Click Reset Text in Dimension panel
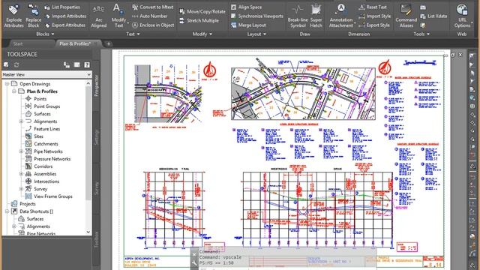 [x=373, y=7]
